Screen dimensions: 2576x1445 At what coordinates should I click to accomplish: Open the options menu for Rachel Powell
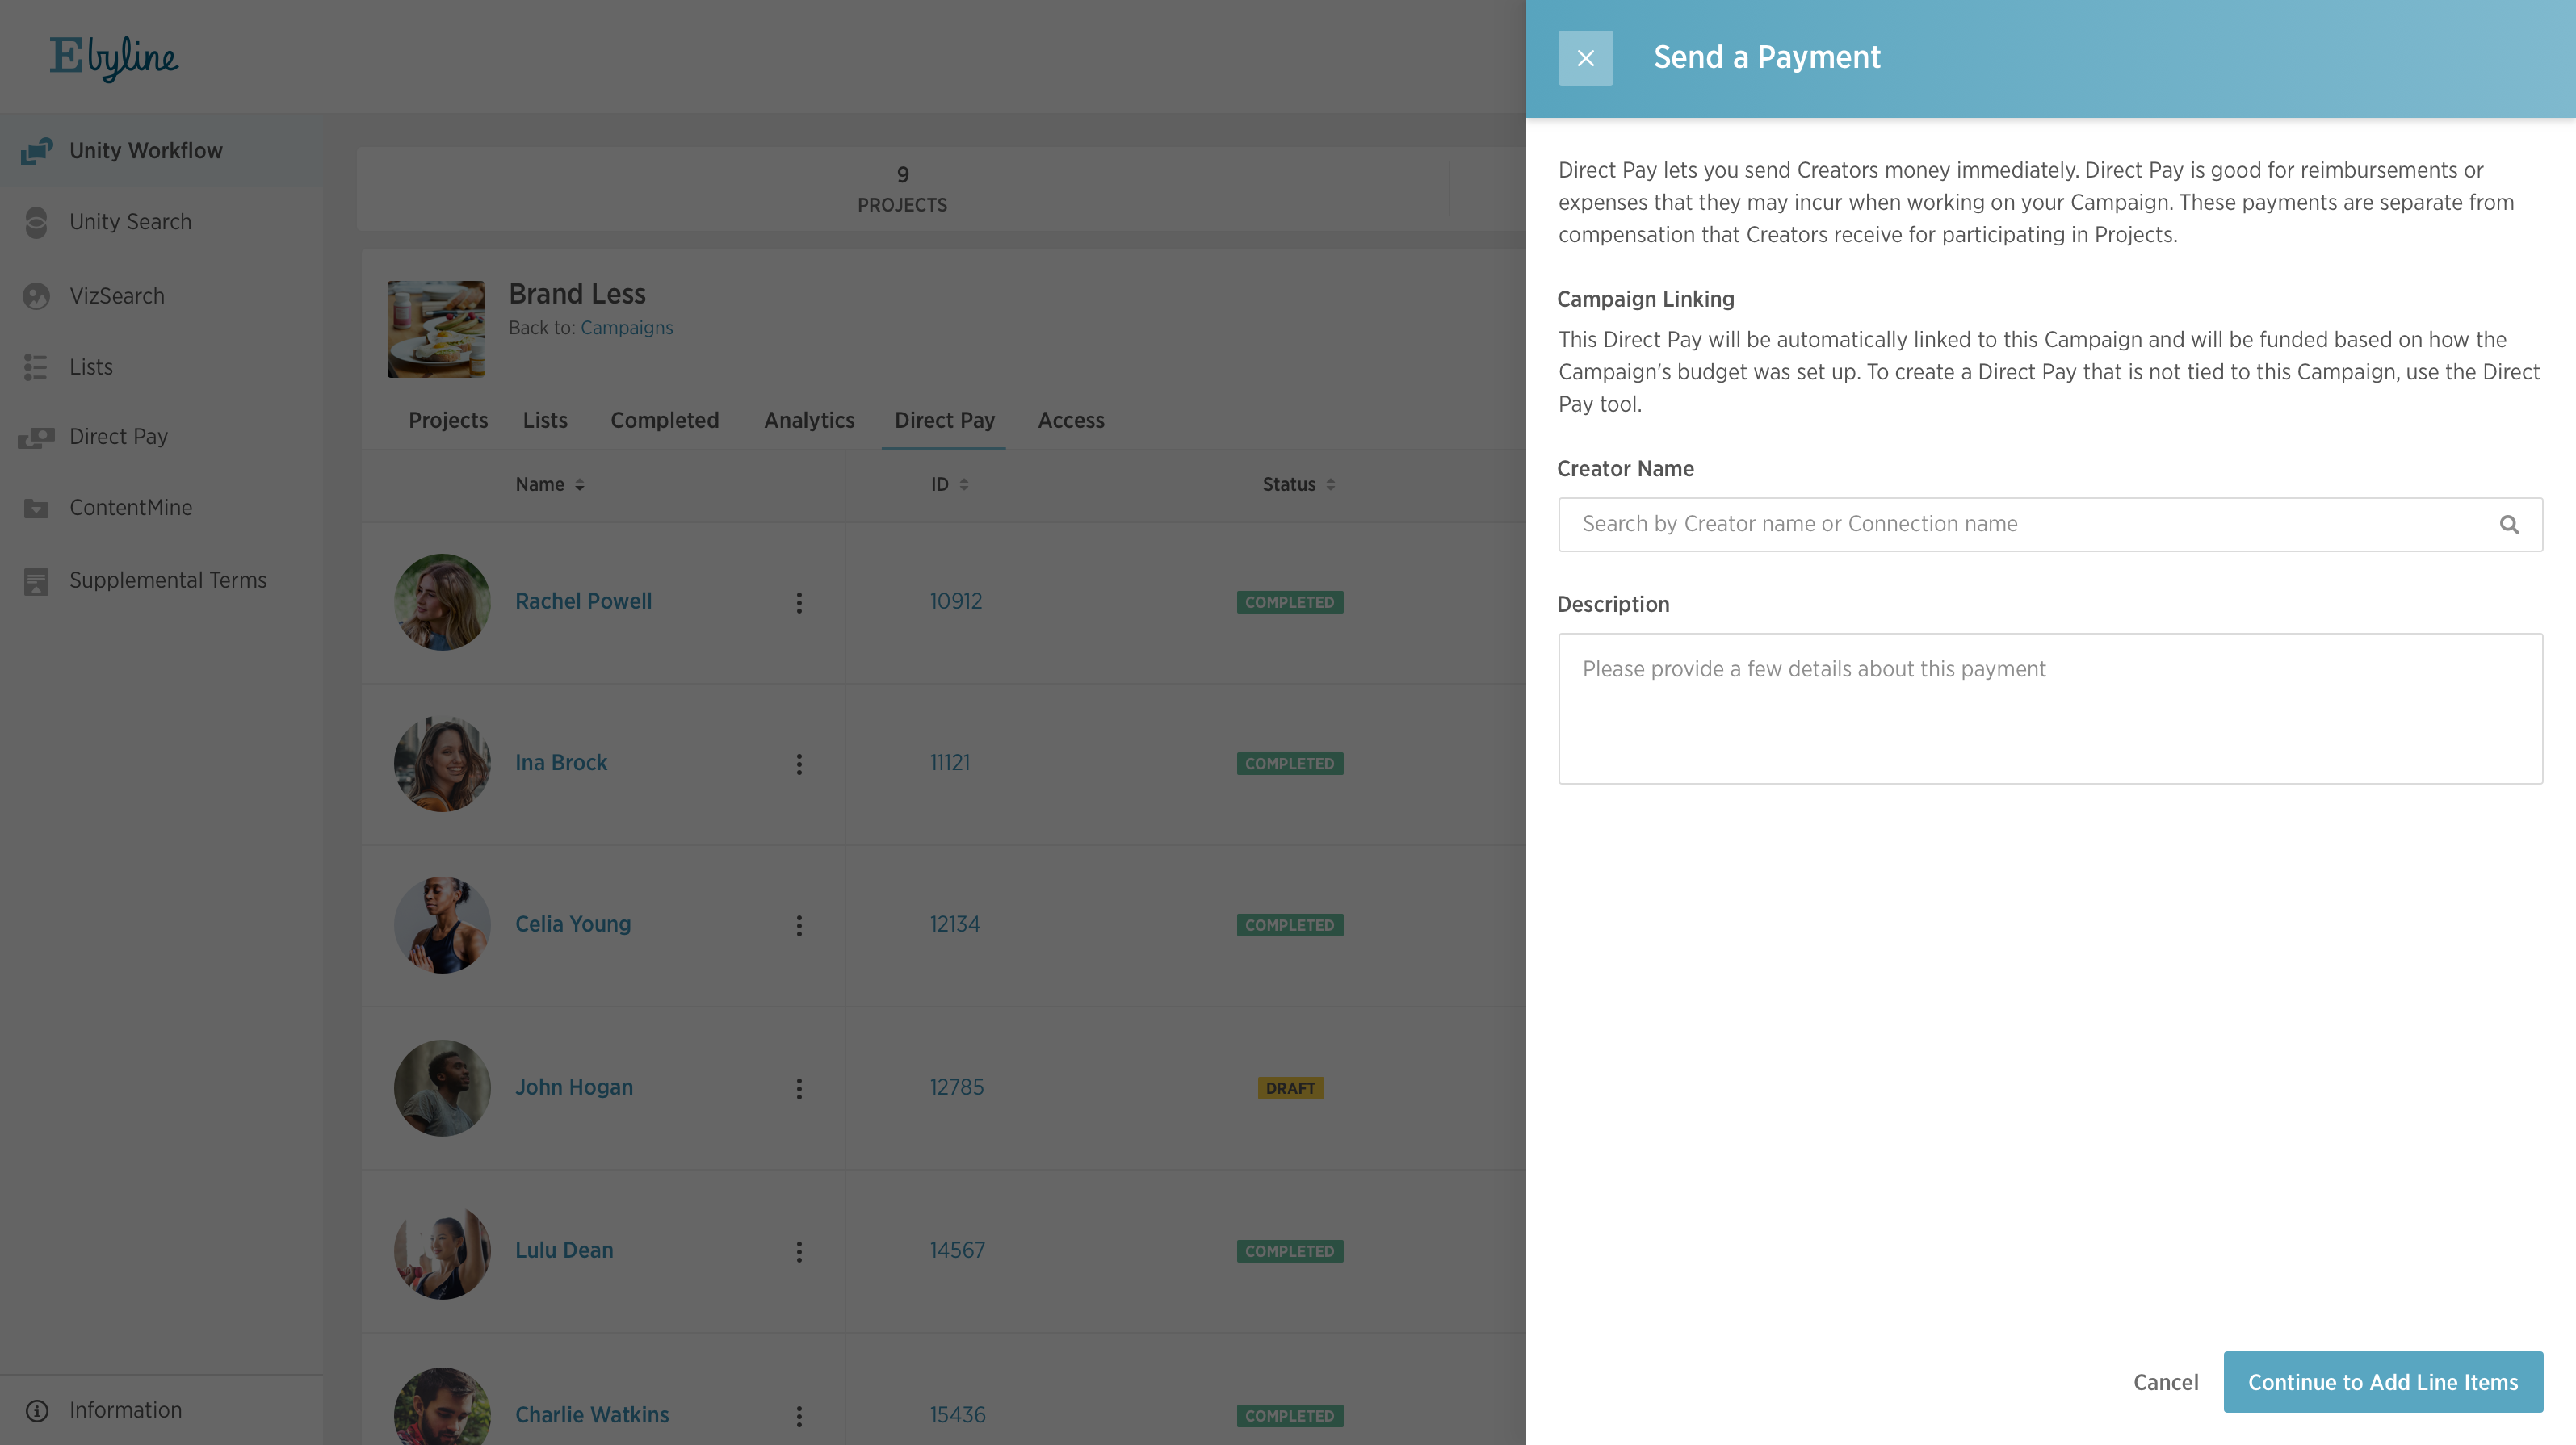(x=799, y=602)
